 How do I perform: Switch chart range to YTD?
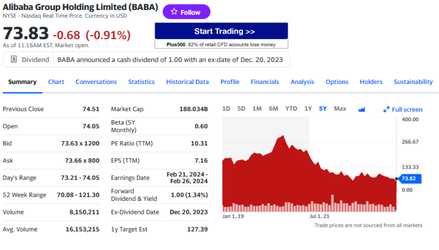[291, 109]
